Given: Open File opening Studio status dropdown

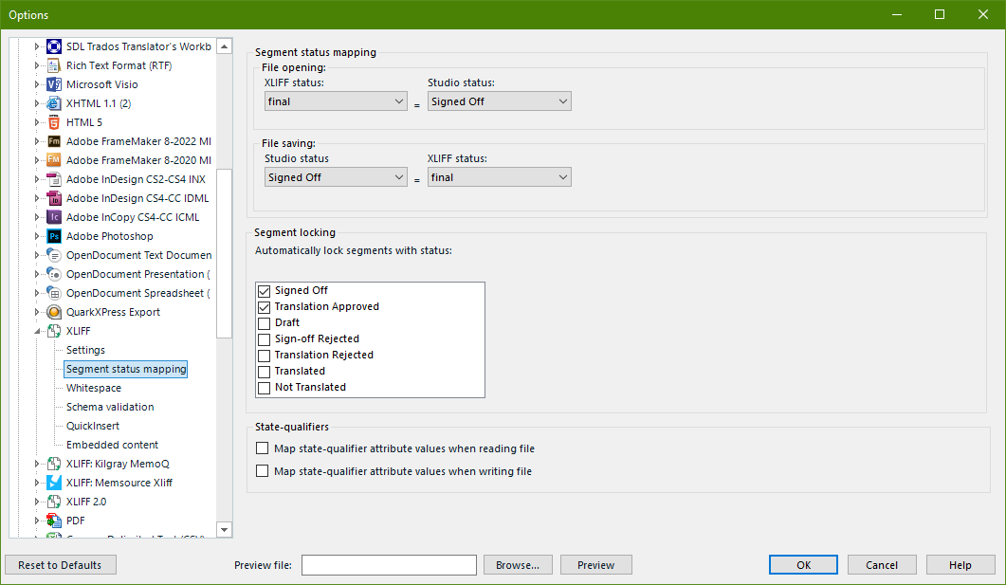Looking at the screenshot, I should [499, 101].
